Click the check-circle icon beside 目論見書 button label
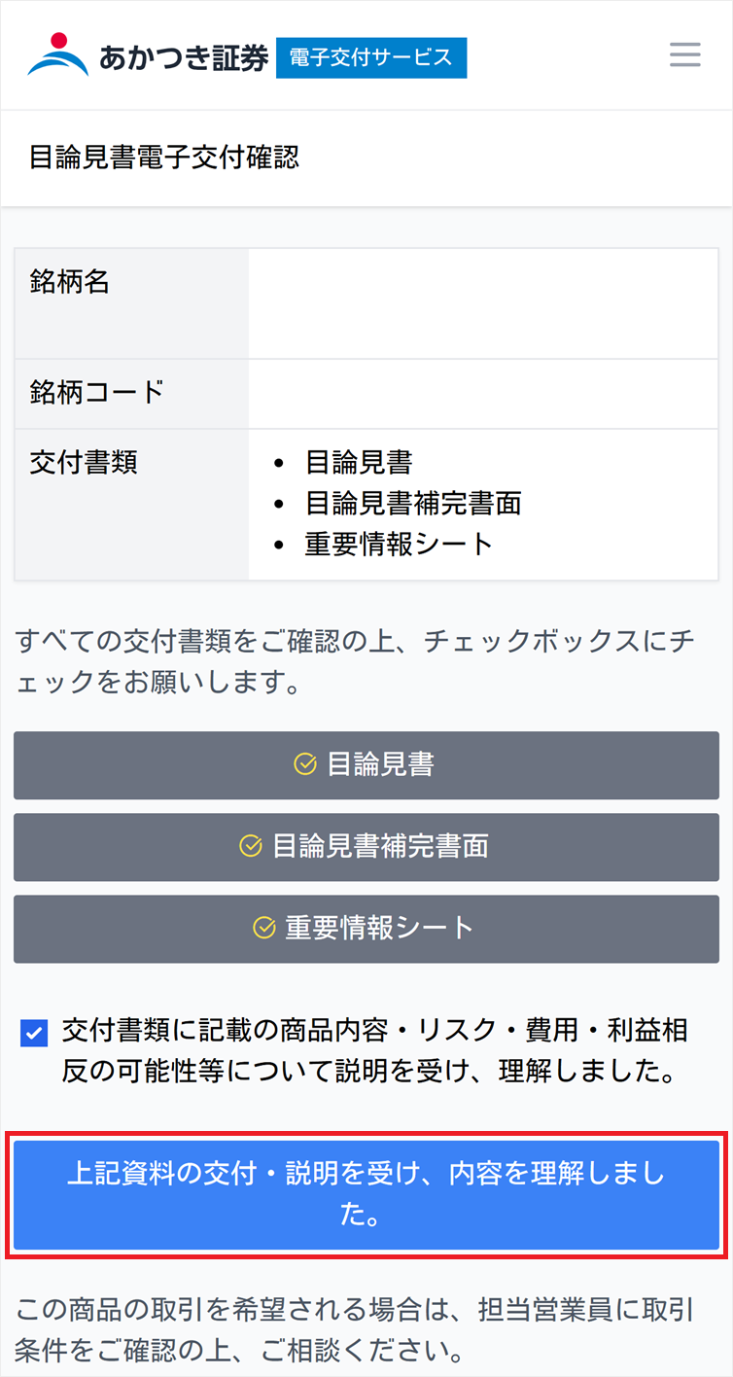This screenshot has height=1377, width=733. click(305, 765)
